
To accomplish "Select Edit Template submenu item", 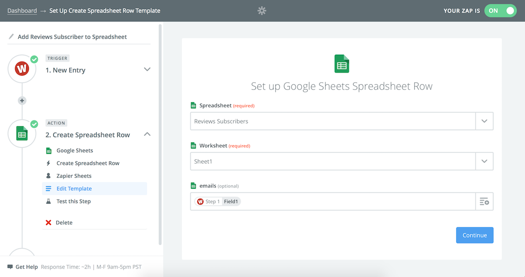I will 94,189.
